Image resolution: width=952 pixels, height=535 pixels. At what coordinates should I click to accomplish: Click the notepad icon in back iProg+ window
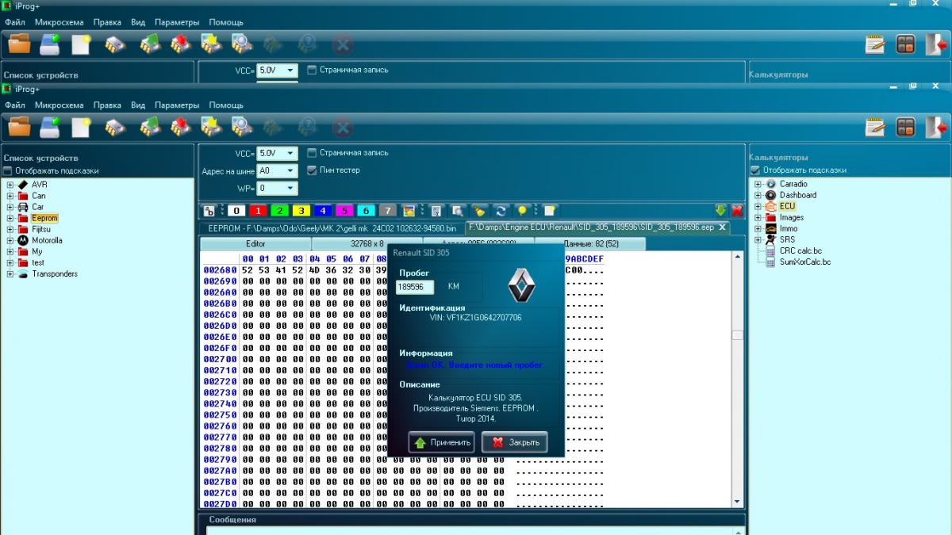pyautogui.click(x=875, y=44)
